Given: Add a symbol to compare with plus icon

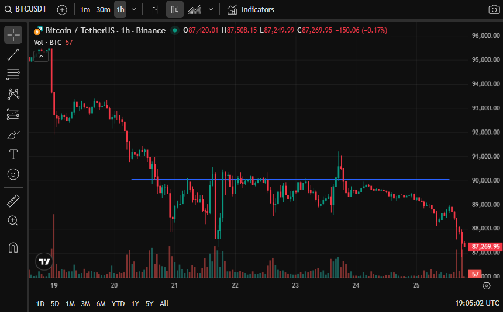Looking at the screenshot, I should [x=62, y=9].
